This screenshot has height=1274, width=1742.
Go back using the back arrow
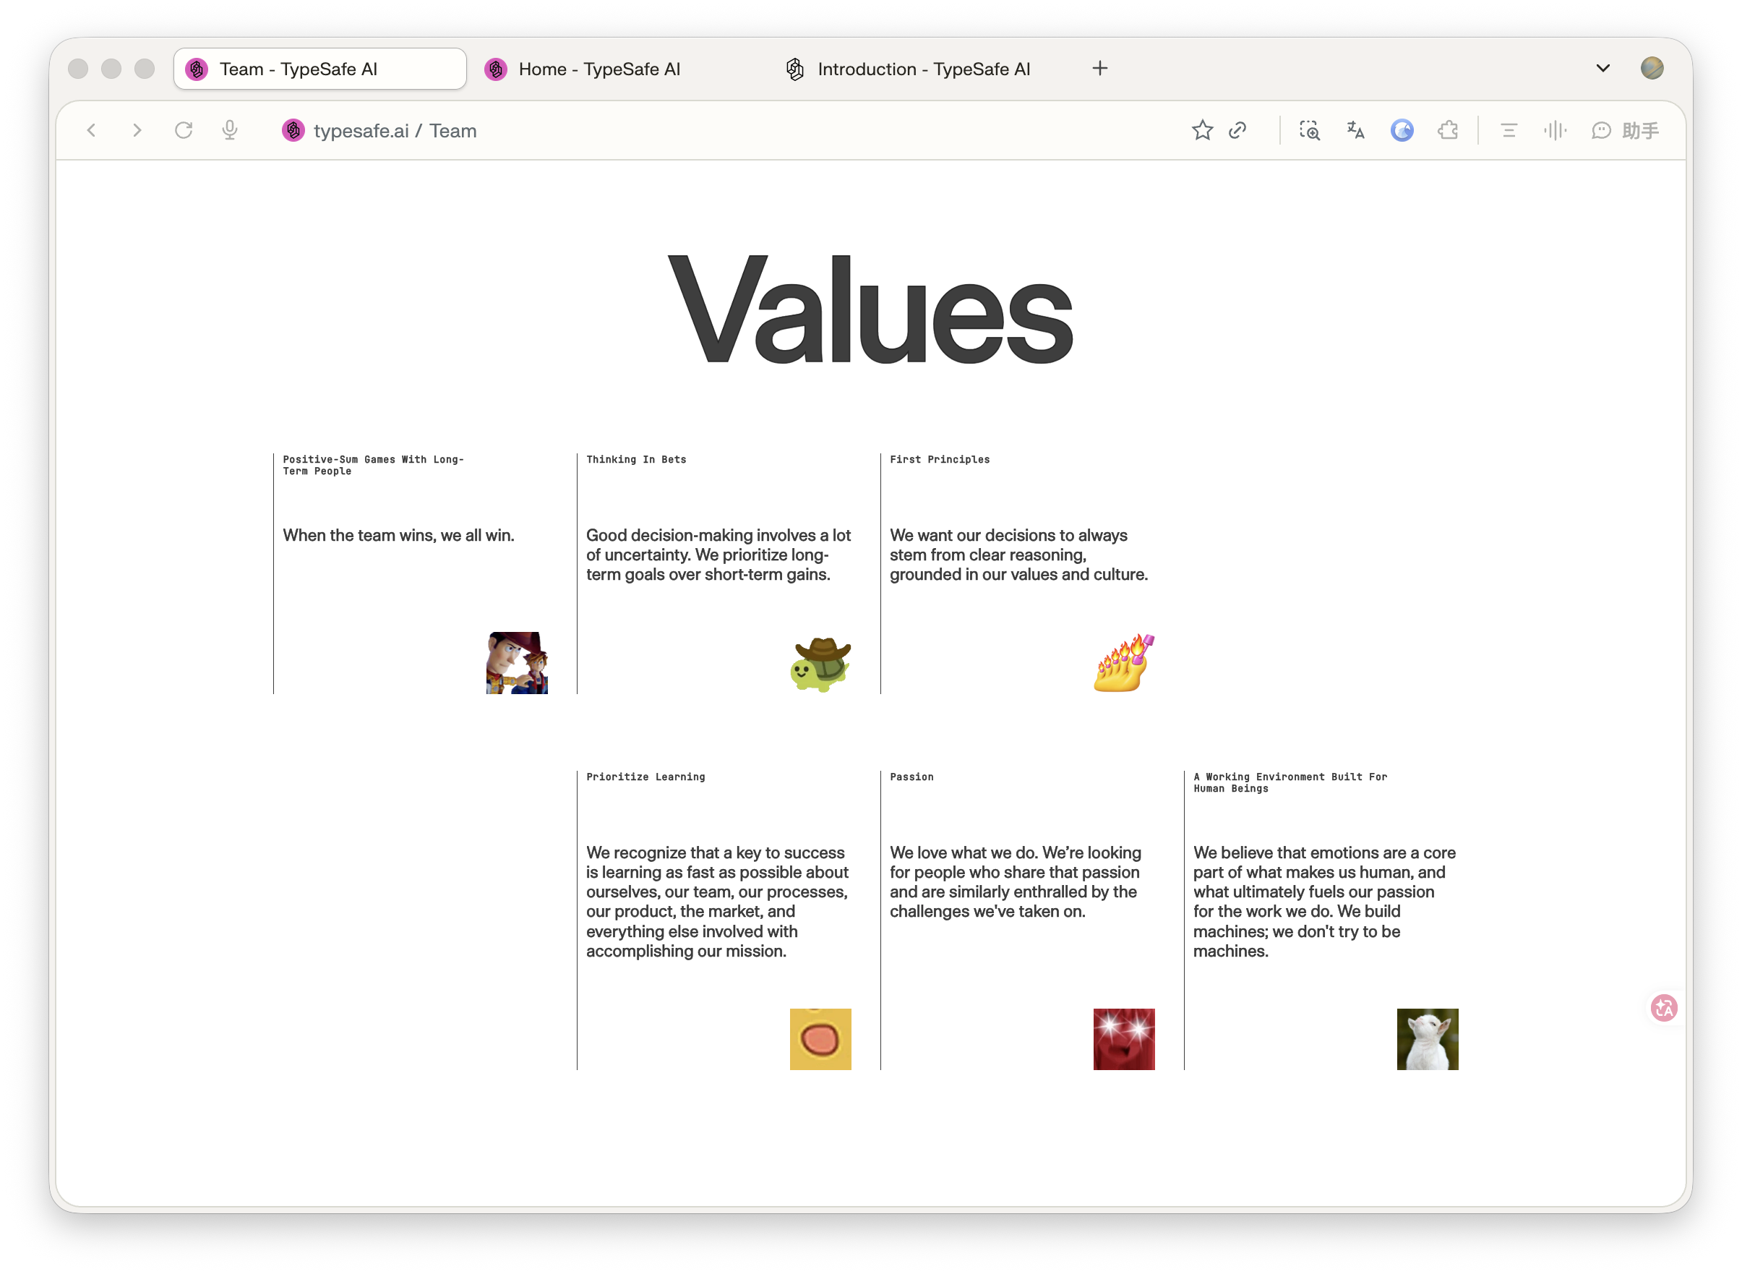(91, 130)
